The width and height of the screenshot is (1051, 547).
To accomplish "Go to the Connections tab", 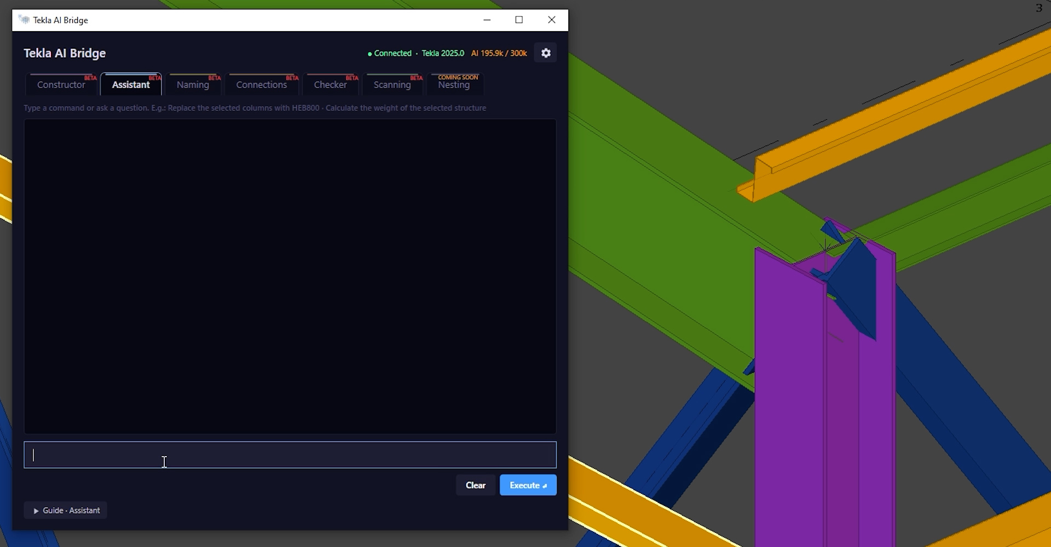I will (262, 84).
